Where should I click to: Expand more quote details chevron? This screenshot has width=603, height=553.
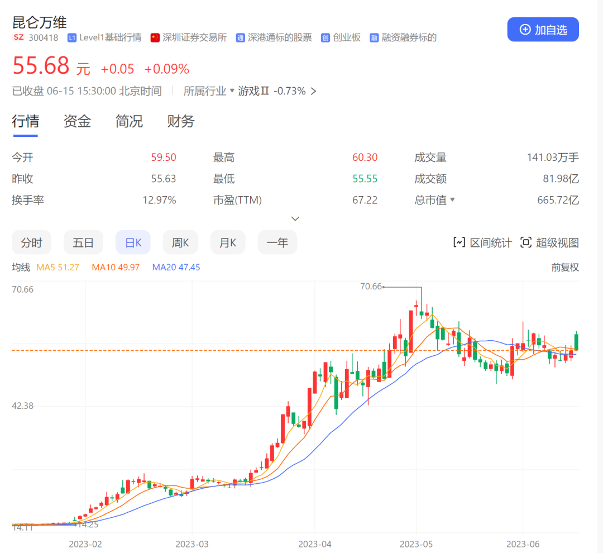[x=295, y=218]
